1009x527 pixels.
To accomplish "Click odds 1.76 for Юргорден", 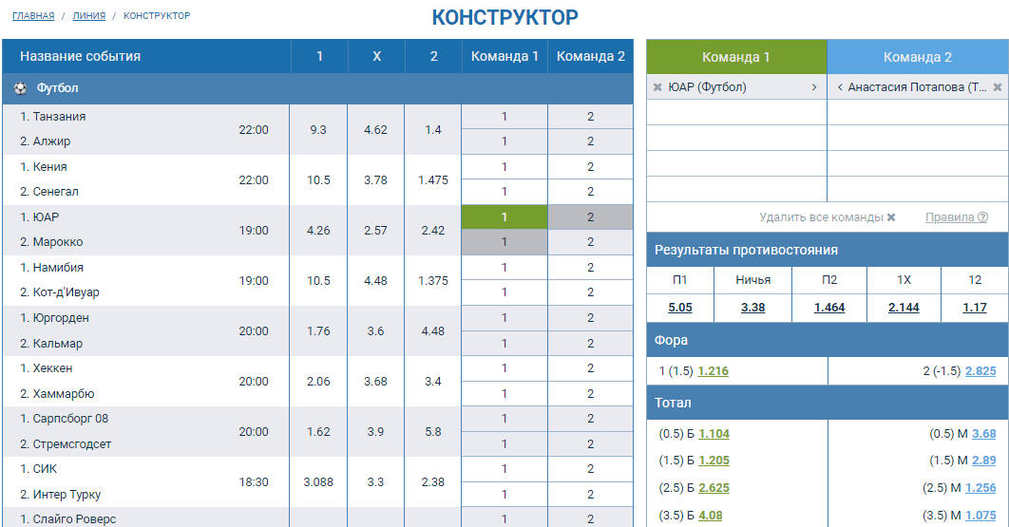I will coord(318,331).
